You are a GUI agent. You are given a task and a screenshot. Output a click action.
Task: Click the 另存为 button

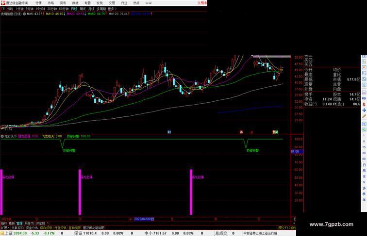(x=29, y=223)
